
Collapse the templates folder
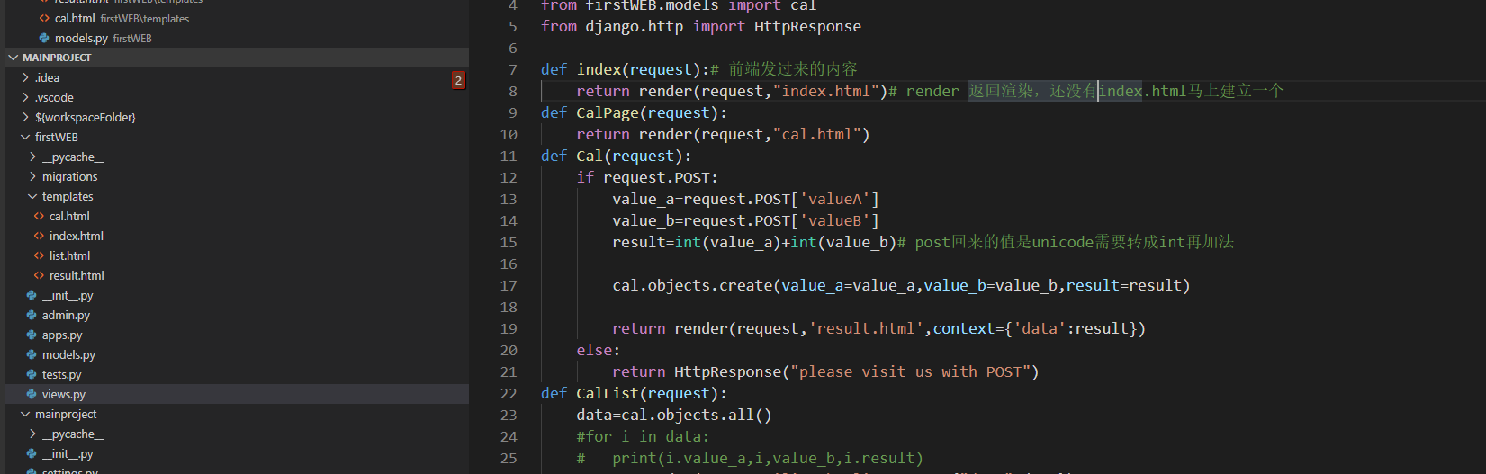coord(236,197)
